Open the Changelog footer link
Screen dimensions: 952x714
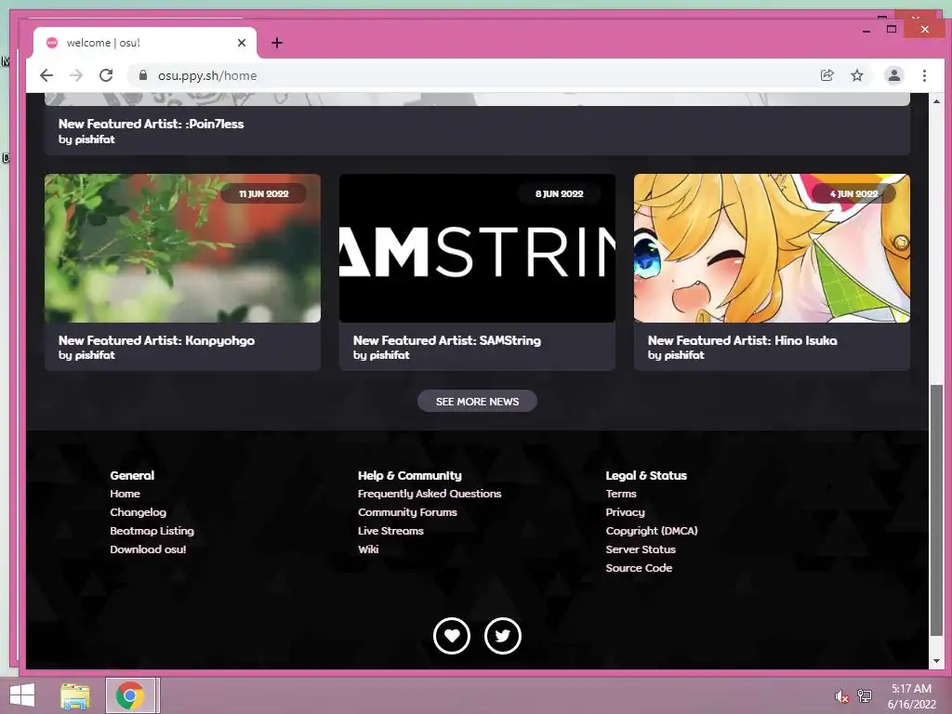tap(138, 512)
